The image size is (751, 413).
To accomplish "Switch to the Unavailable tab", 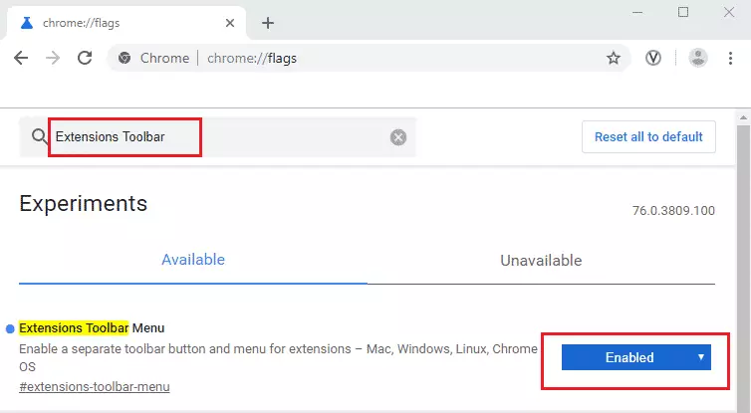I will pos(541,261).
